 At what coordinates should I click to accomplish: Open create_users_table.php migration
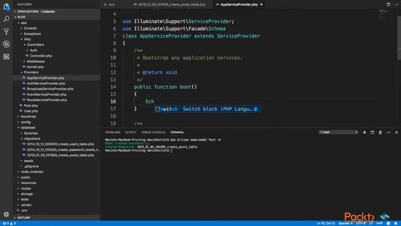click(60, 144)
